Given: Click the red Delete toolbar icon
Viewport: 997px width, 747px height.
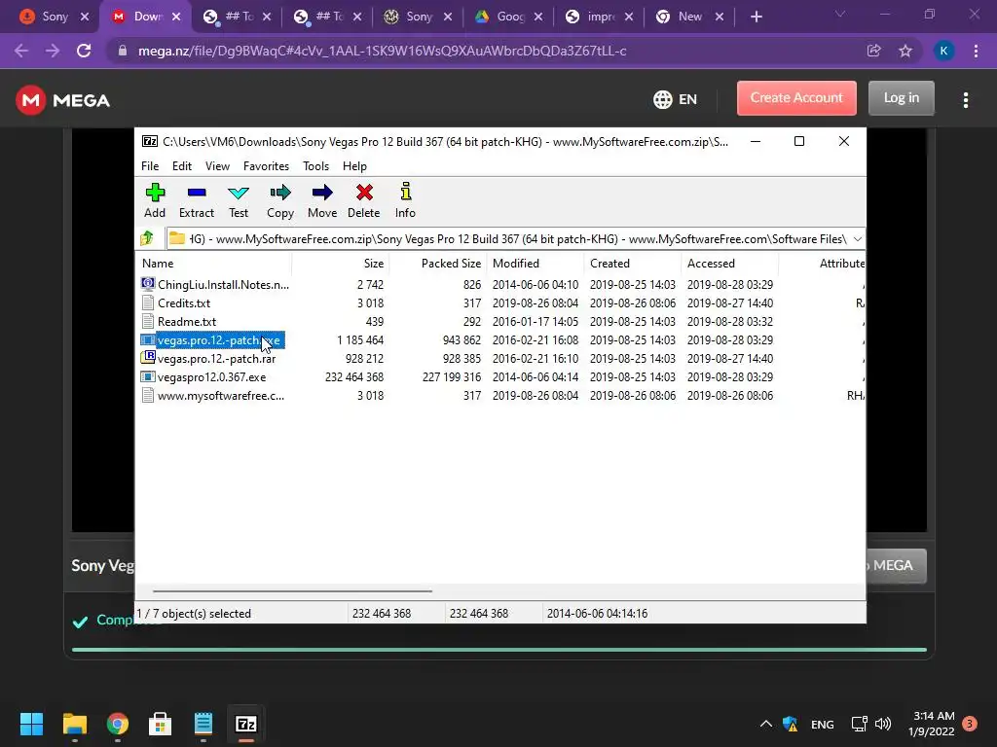Looking at the screenshot, I should click(x=364, y=200).
